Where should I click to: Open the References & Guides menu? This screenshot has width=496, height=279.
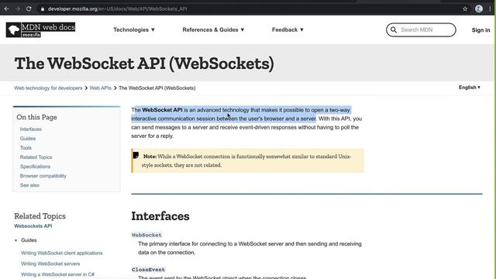[x=213, y=29]
